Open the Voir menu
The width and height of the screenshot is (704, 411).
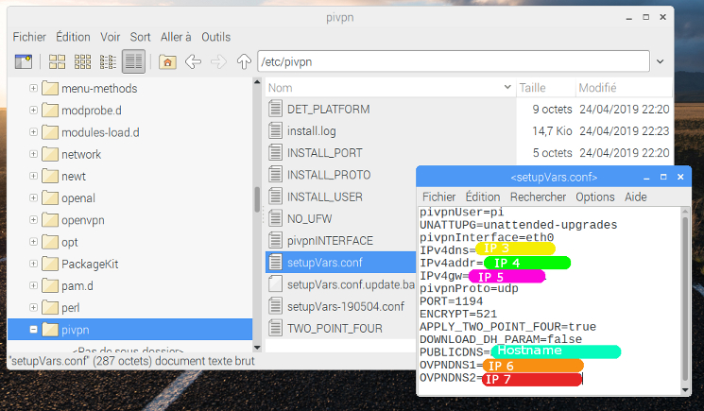[x=110, y=37]
